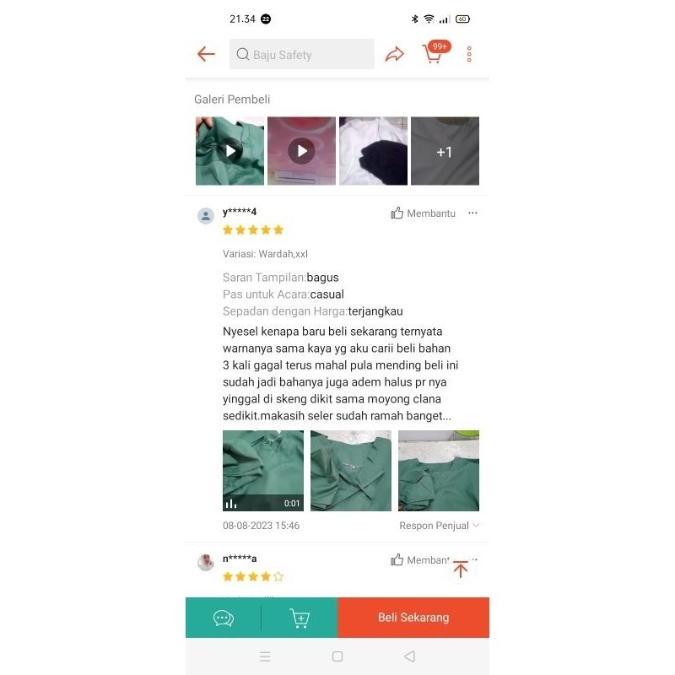Tap the share arrow icon
The height and width of the screenshot is (675, 675).
394,54
